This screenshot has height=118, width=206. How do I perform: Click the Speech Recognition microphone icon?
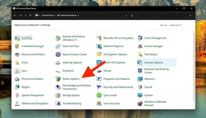17,95
